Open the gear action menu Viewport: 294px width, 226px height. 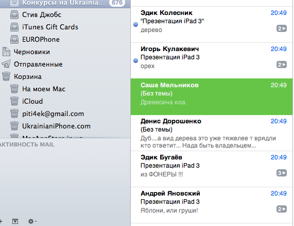[x=32, y=221]
